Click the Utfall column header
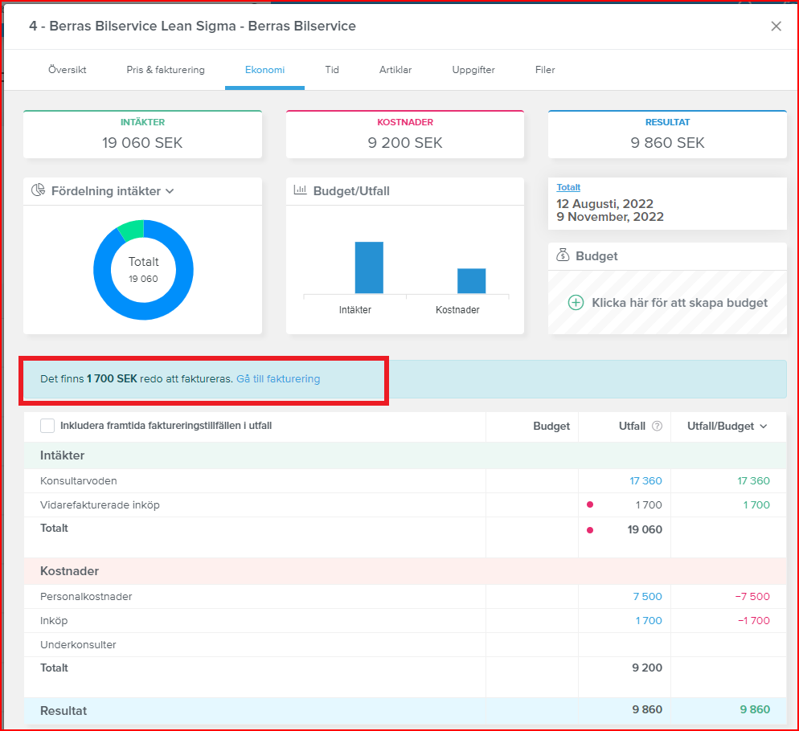 [632, 427]
